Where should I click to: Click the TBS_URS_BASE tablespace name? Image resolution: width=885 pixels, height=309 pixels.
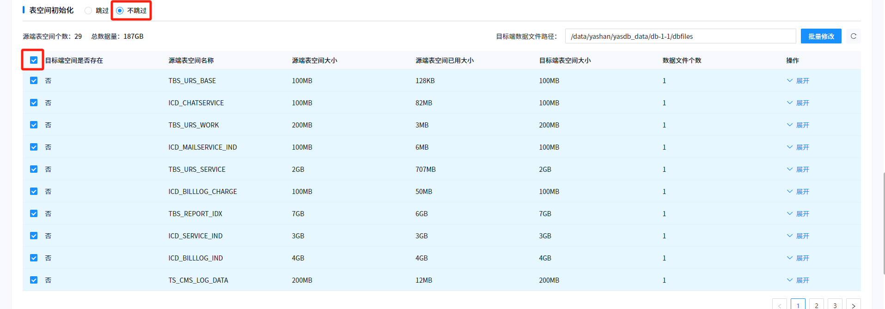[192, 81]
